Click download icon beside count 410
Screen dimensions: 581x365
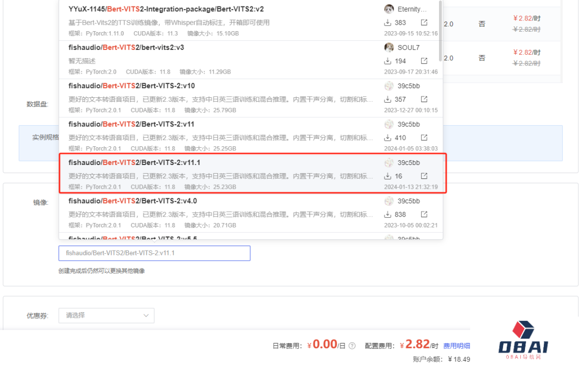click(387, 138)
